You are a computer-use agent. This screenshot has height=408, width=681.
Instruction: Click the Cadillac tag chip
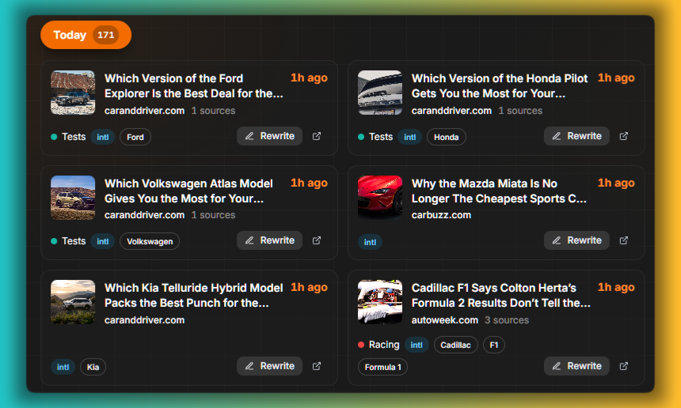coord(455,345)
